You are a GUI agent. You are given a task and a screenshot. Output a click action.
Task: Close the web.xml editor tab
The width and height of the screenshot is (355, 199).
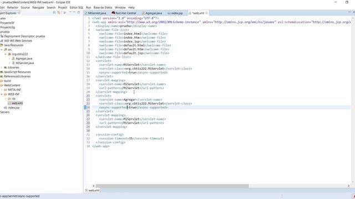point(206,13)
